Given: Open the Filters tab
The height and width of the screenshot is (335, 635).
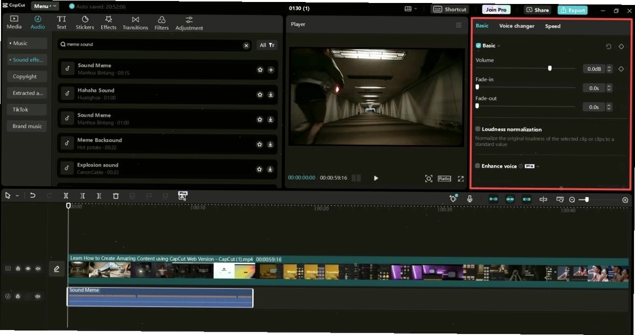Looking at the screenshot, I should (162, 22).
